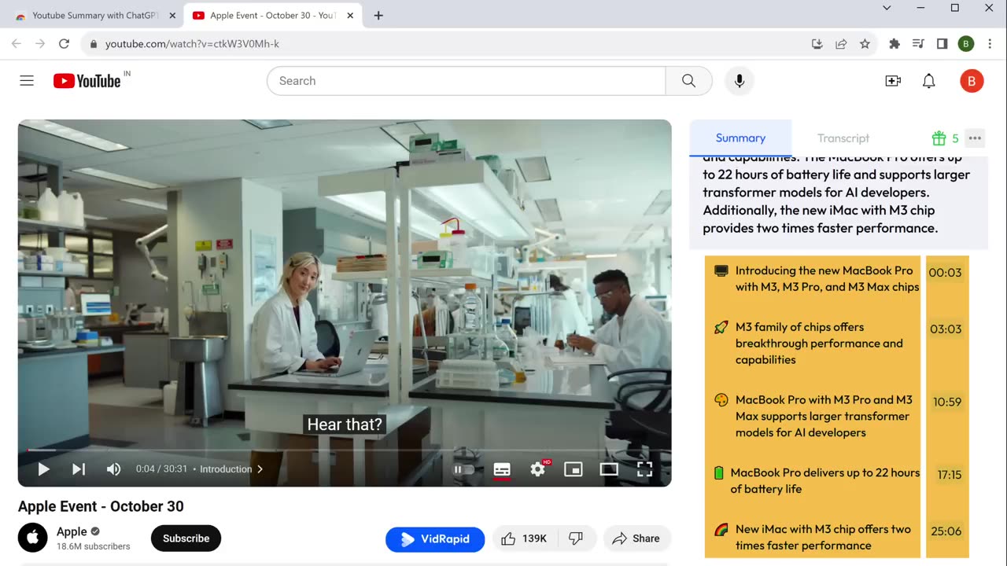
Task: Close the Apple Event browser tab
Action: 350,16
